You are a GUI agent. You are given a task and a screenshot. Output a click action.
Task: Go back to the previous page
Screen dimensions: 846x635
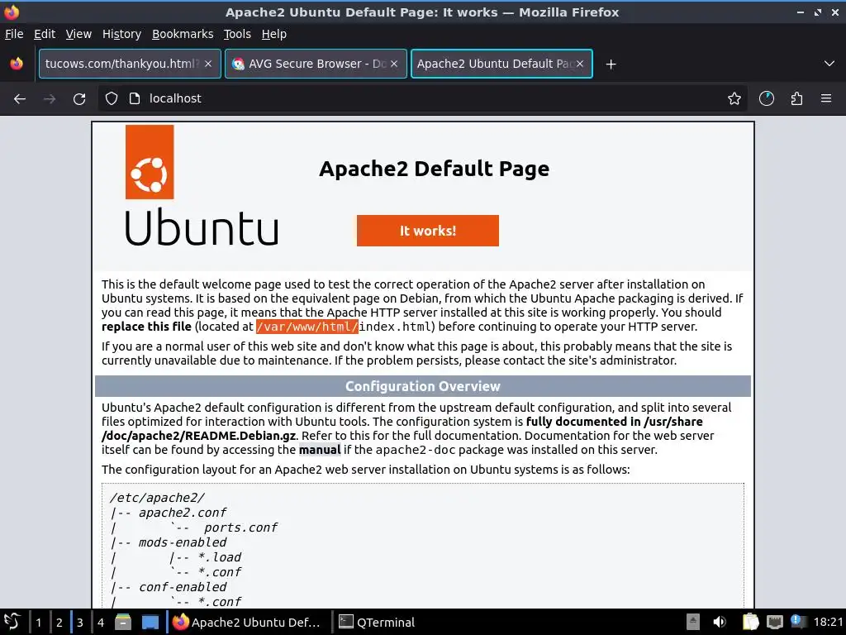point(20,99)
